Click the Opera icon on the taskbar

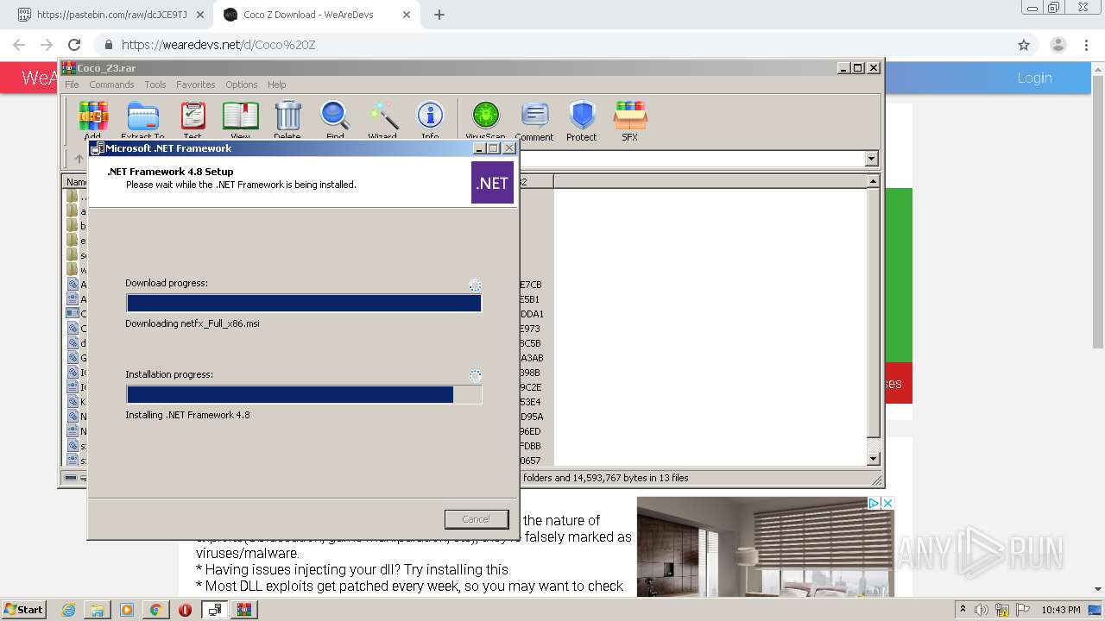tap(185, 610)
